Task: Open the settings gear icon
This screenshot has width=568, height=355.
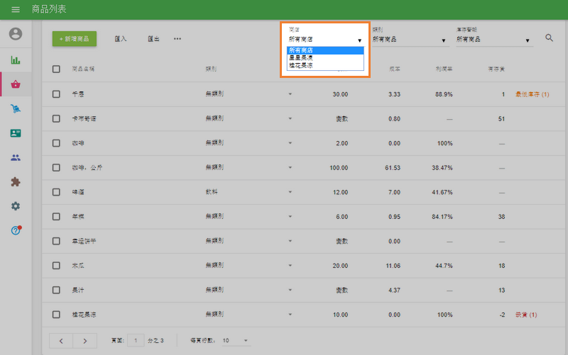Action: pos(16,205)
